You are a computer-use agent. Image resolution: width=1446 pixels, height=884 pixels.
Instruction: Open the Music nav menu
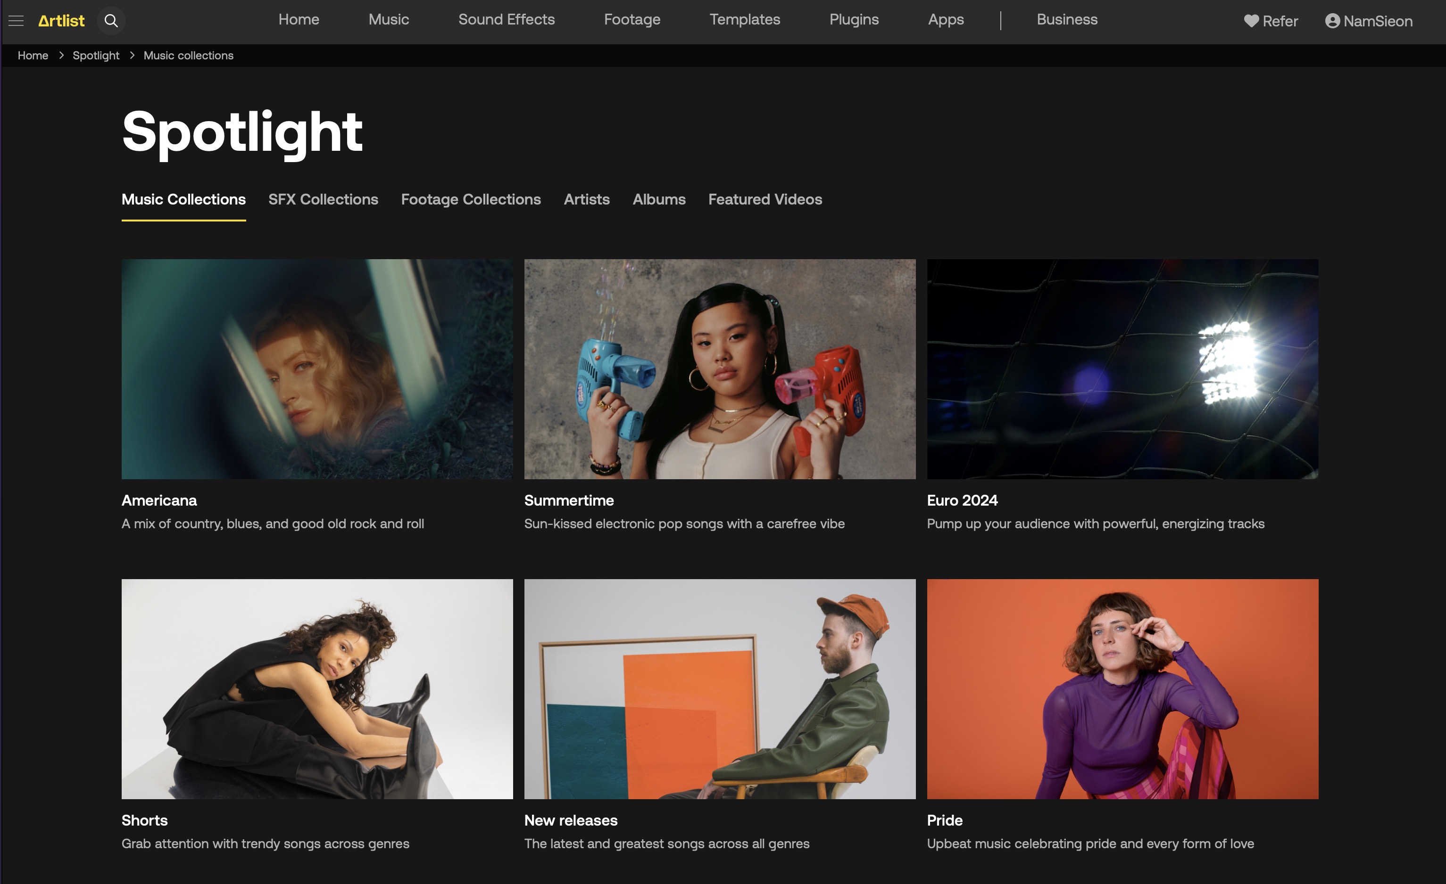coord(389,19)
